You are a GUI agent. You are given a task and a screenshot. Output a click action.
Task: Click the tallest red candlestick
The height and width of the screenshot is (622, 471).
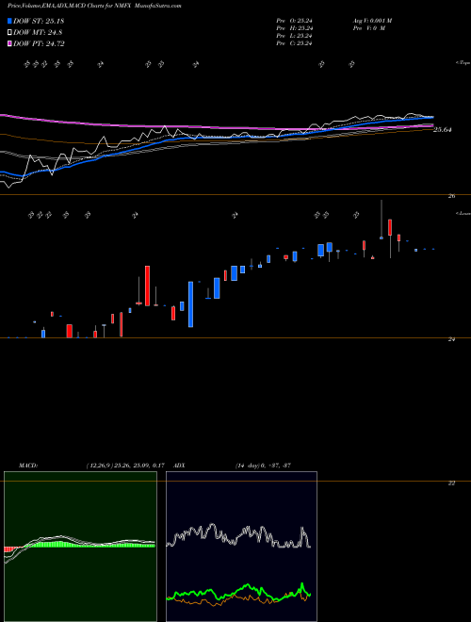[x=148, y=286]
